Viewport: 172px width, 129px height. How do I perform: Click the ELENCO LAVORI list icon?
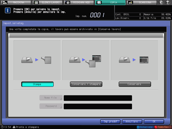coord(36,2)
